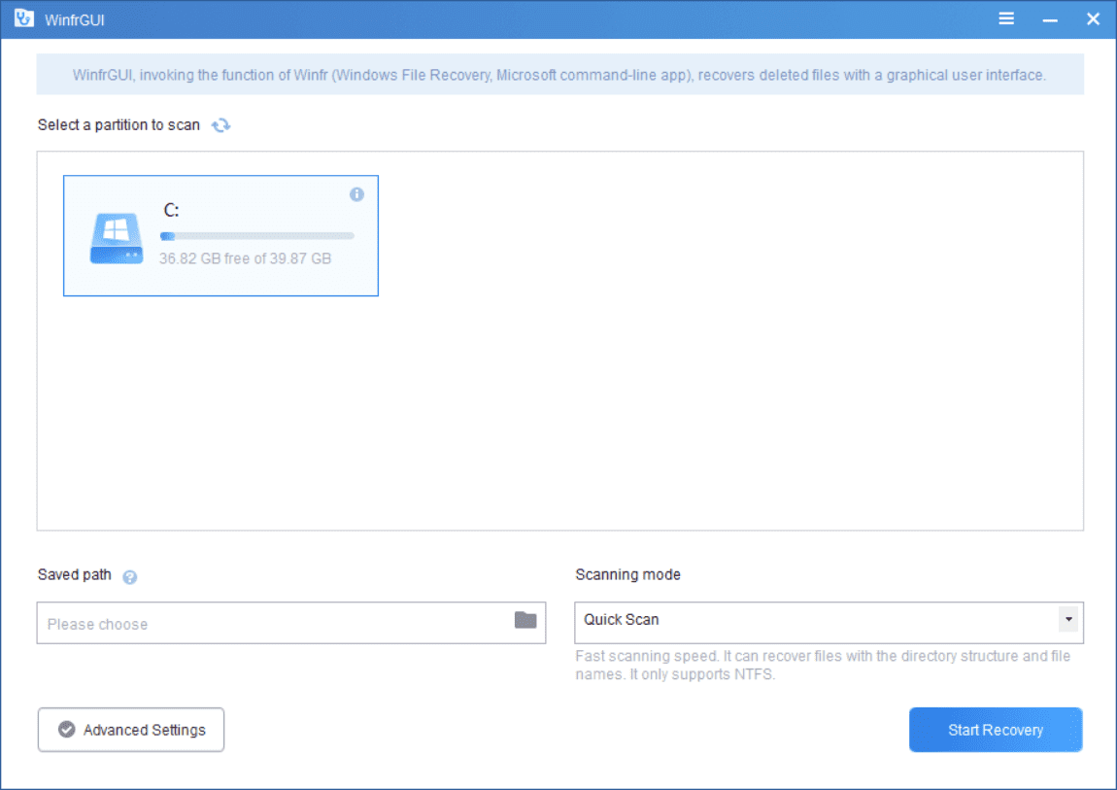This screenshot has height=790, width=1117.
Task: Click the Quick Scan mode description text
Action: [x=823, y=665]
